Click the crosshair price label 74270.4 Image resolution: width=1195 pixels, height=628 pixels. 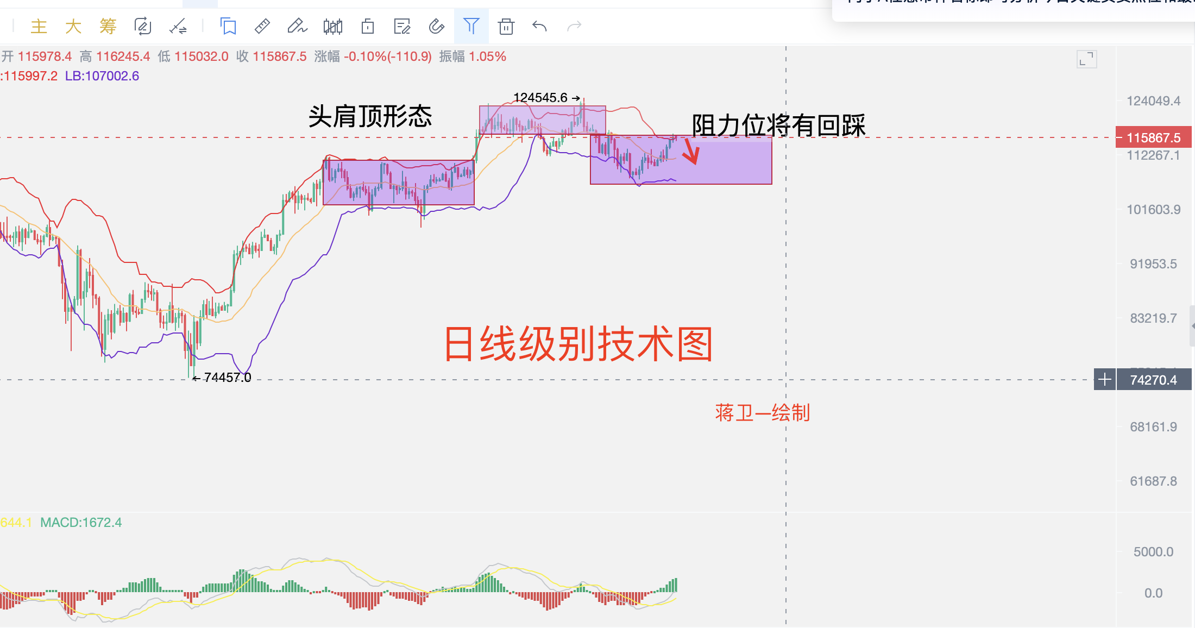[1154, 380]
